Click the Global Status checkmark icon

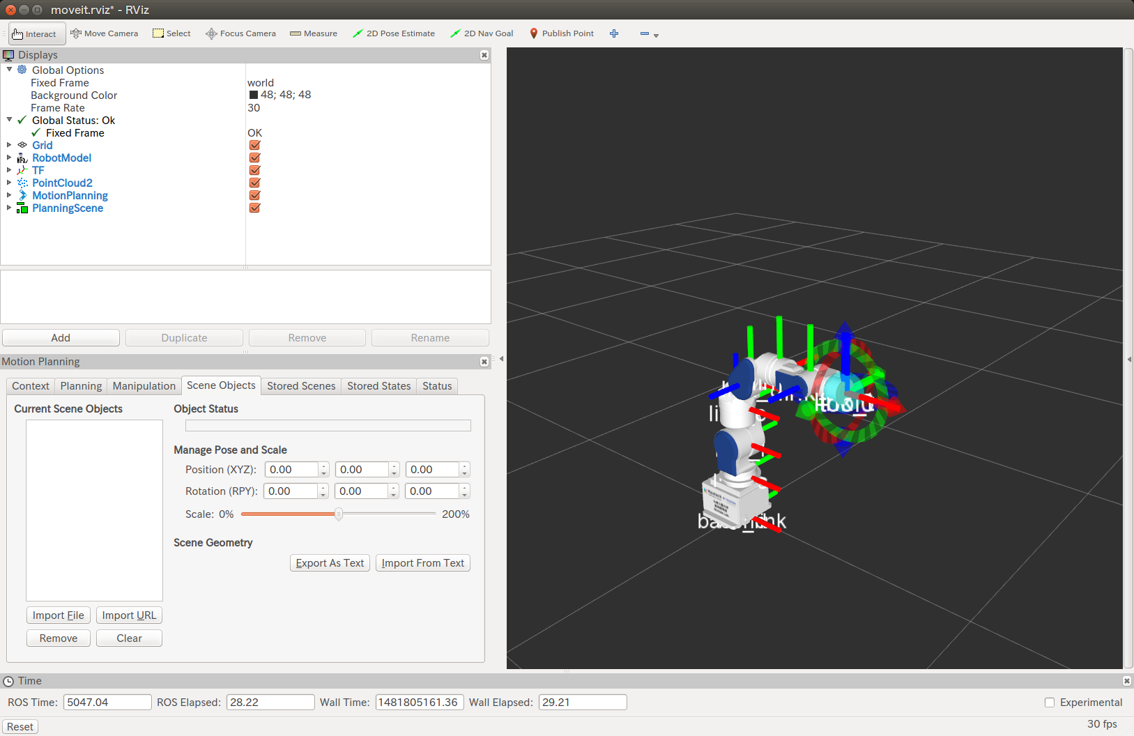(22, 120)
